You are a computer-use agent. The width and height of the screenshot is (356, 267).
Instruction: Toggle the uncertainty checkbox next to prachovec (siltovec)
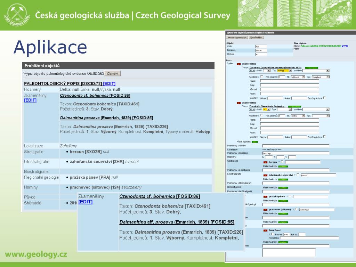point(296,209)
